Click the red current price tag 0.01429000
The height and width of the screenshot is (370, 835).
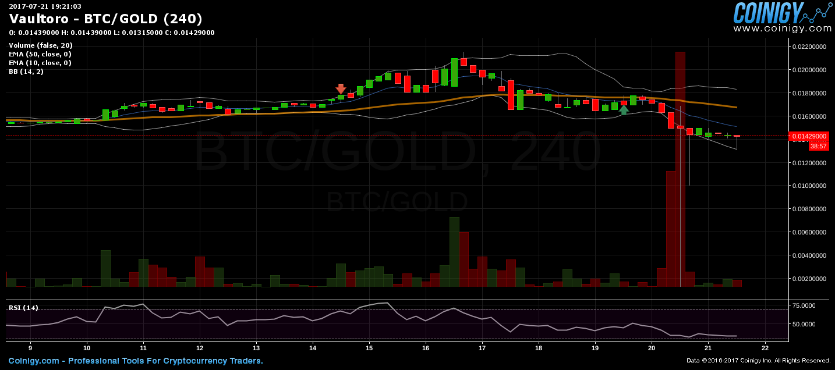click(x=808, y=136)
